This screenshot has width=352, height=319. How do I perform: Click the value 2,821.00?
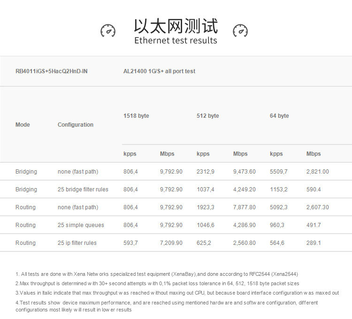[x=318, y=172]
